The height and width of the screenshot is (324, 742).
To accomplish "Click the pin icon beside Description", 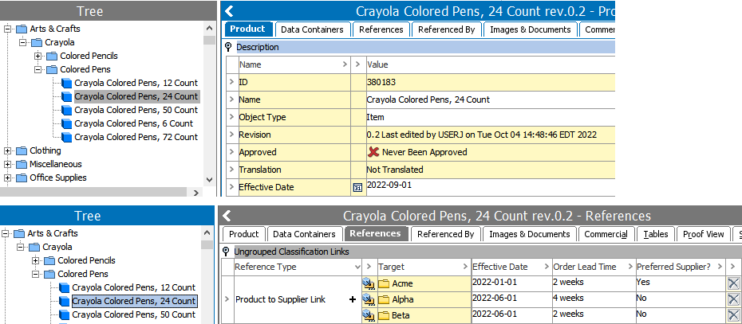I will click(228, 47).
